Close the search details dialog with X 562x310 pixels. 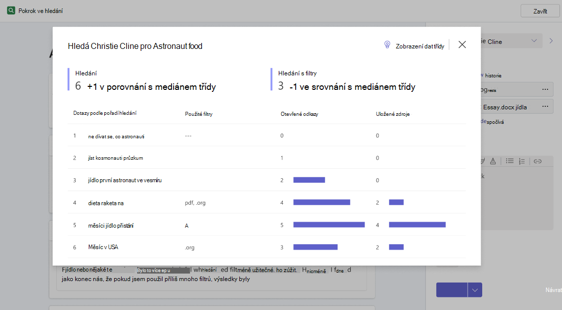pos(462,44)
